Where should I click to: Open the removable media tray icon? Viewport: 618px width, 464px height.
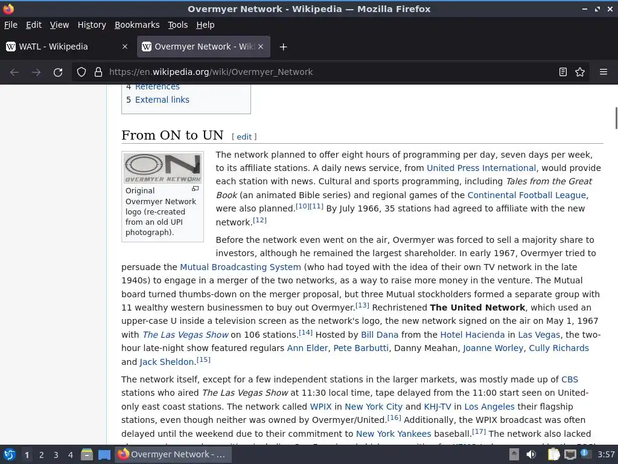pos(514,454)
